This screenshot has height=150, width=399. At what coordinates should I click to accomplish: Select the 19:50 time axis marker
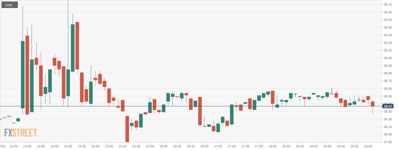click(368, 146)
